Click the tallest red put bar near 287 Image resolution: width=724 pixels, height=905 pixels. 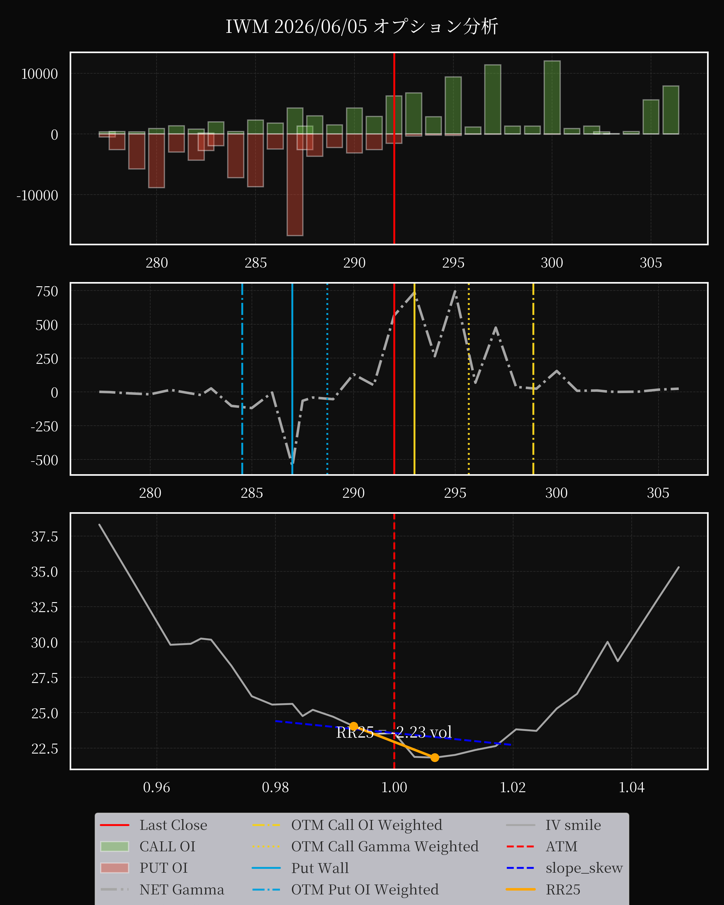pyautogui.click(x=295, y=185)
